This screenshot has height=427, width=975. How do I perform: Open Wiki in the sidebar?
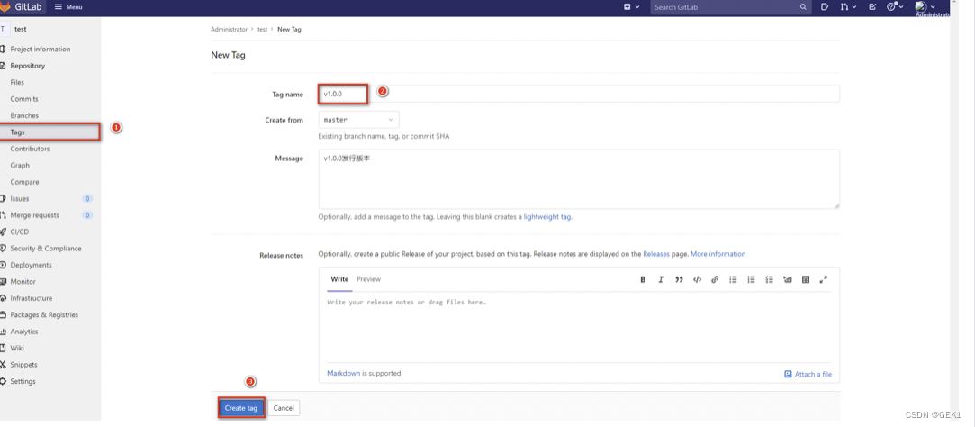17,348
